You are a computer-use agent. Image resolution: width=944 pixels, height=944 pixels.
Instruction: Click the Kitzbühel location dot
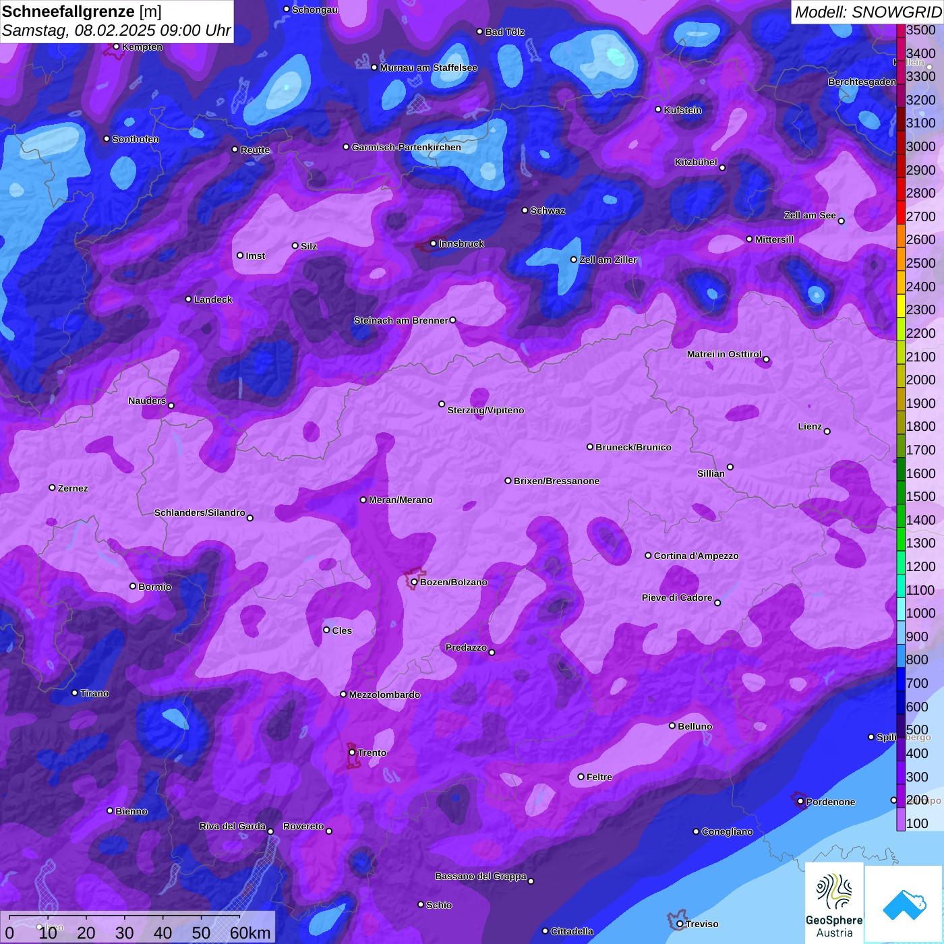click(x=722, y=168)
